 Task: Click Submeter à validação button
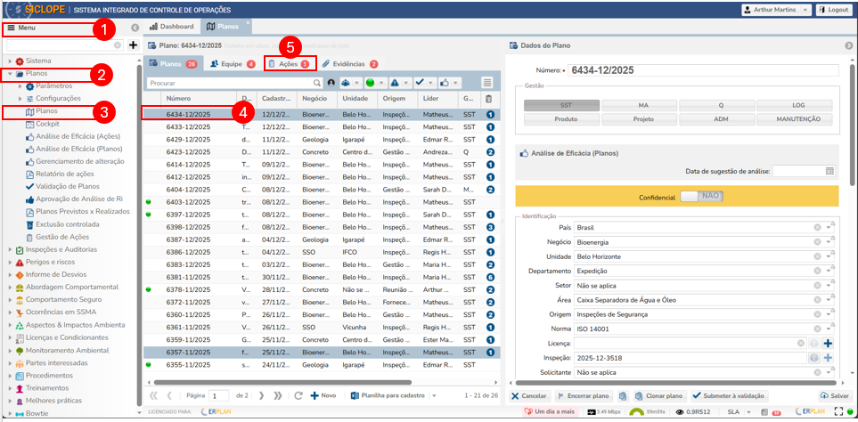729,395
